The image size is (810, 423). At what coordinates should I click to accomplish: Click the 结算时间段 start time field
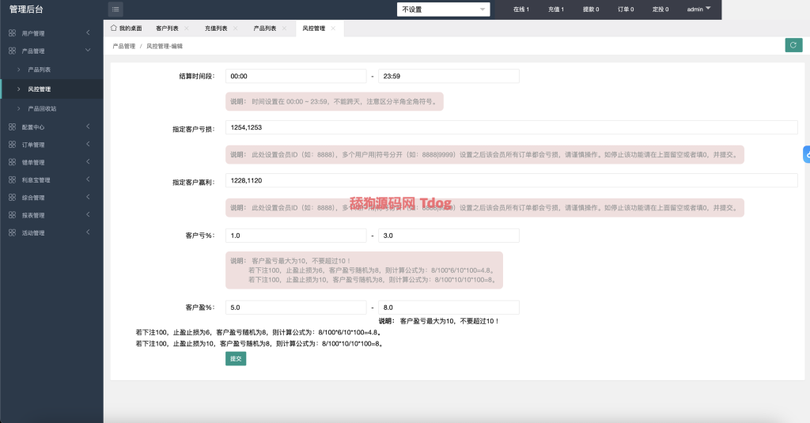(296, 76)
